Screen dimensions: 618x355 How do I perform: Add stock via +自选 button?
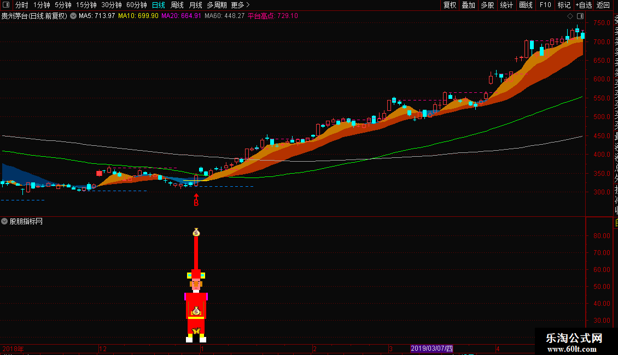584,5
